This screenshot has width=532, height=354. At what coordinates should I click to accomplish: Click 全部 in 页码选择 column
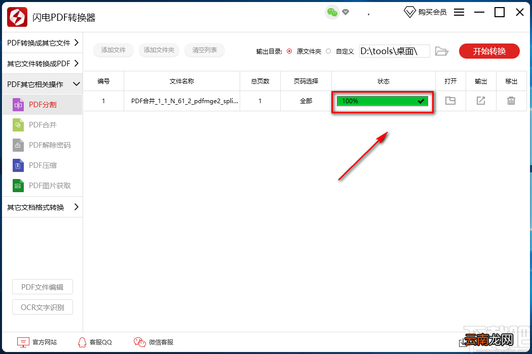coord(306,101)
